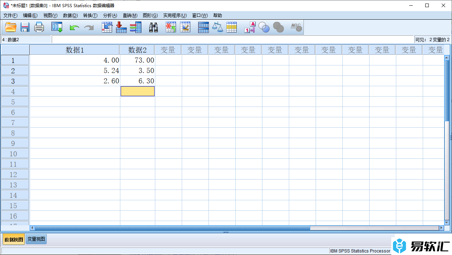The height and width of the screenshot is (255, 452).
Task: Open Find with the binoculars icon
Action: pos(154,27)
